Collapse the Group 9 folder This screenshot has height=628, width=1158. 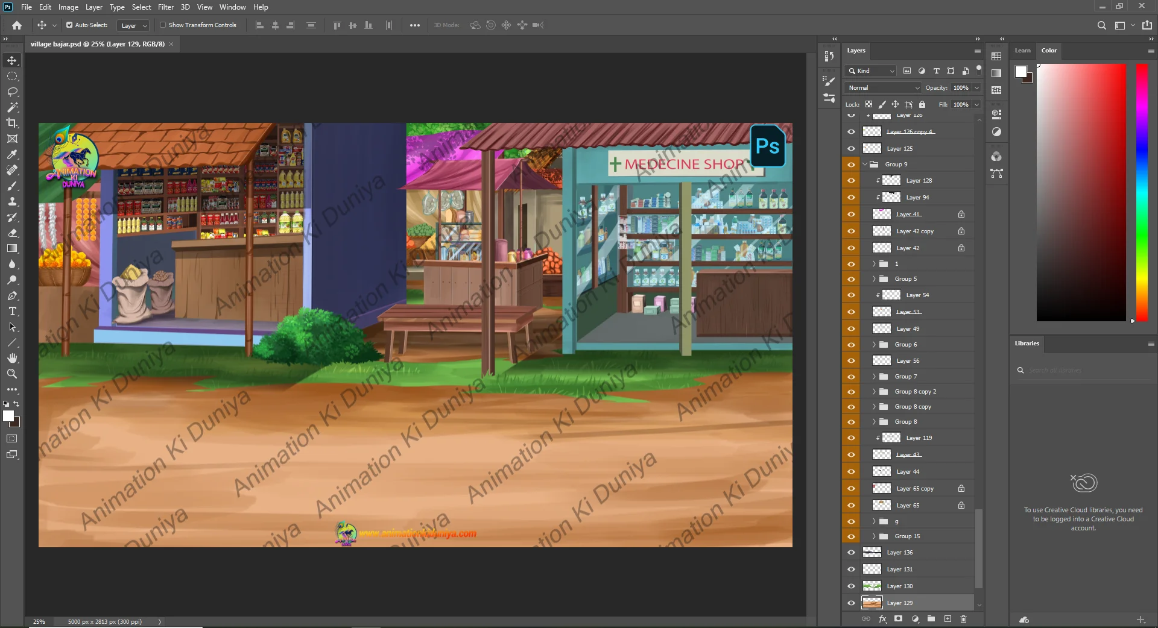coord(865,165)
